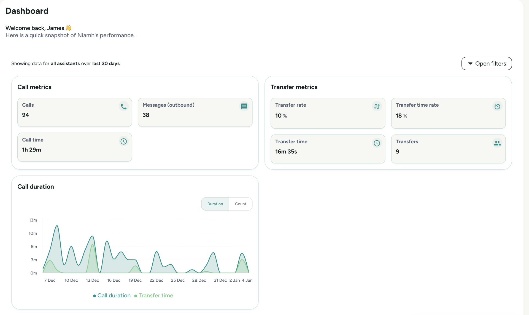Click the people icon in Transfers card
Screen dimensions: 529x315
coord(497,143)
